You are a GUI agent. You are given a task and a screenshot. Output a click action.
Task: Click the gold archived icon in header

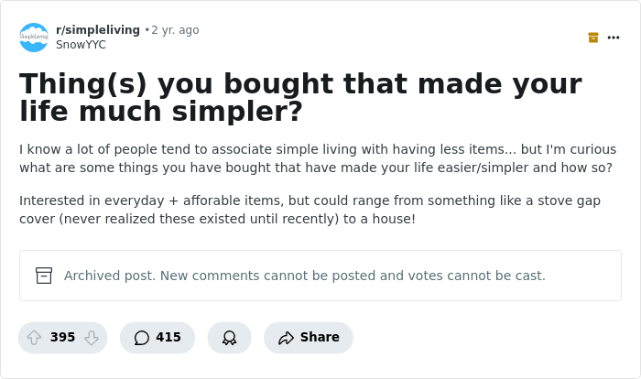(x=593, y=38)
